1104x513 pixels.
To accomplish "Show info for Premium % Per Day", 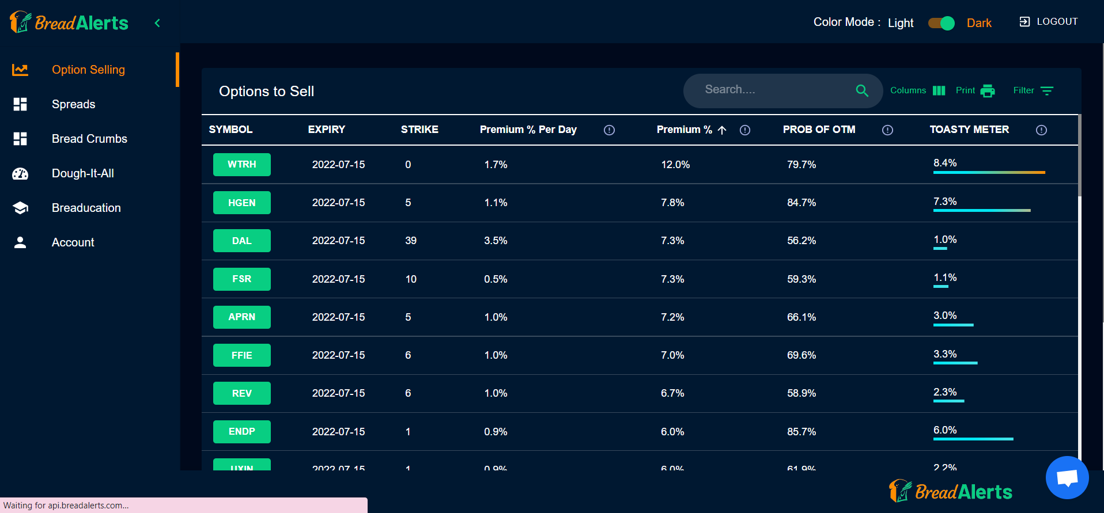I will point(609,130).
